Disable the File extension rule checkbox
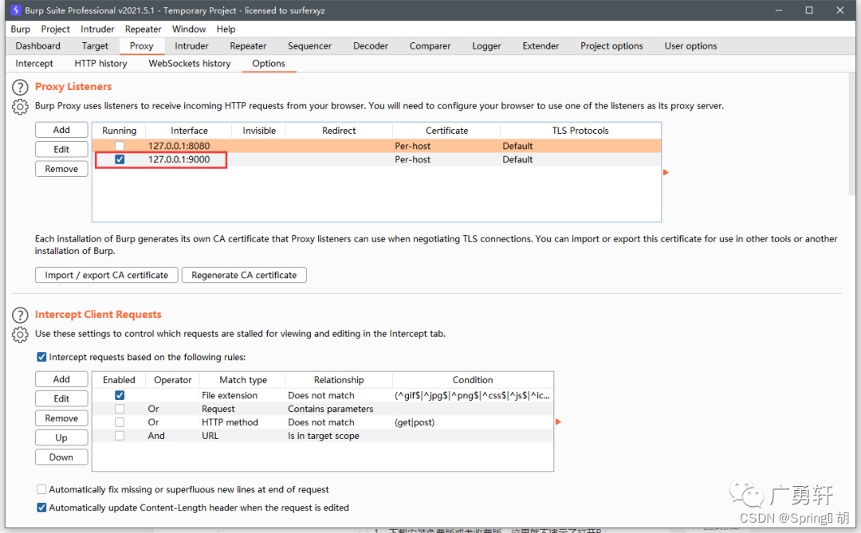The image size is (861, 533). click(x=119, y=395)
